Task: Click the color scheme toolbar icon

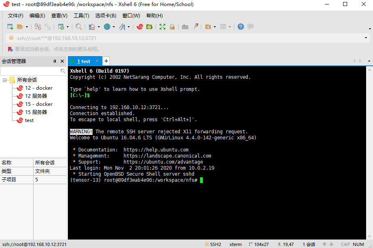Action: click(92, 27)
